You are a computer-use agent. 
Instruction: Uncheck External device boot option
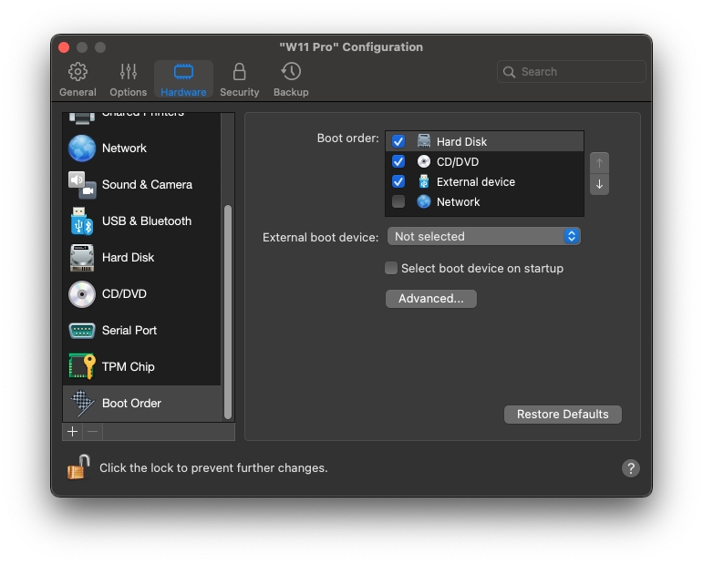pos(398,181)
